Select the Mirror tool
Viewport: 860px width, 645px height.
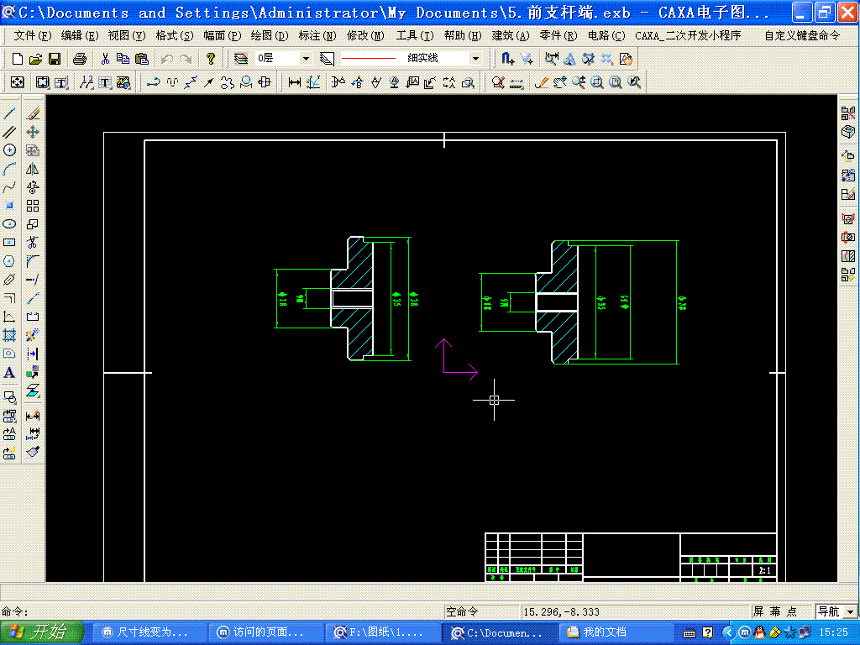(x=33, y=169)
